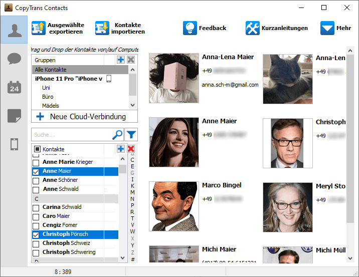Check the Christoph Schwering checkbox
This screenshot has height=277, width=359.
click(x=36, y=253)
